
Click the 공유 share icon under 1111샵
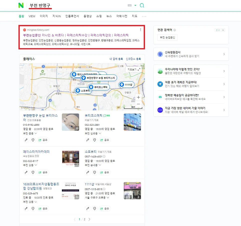tap(105, 209)
